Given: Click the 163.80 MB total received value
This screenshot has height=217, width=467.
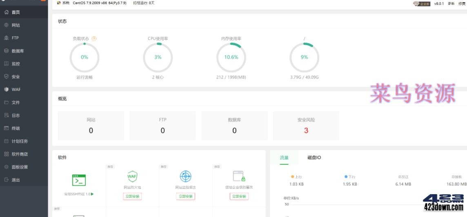Looking at the screenshot, I should click(x=456, y=184).
